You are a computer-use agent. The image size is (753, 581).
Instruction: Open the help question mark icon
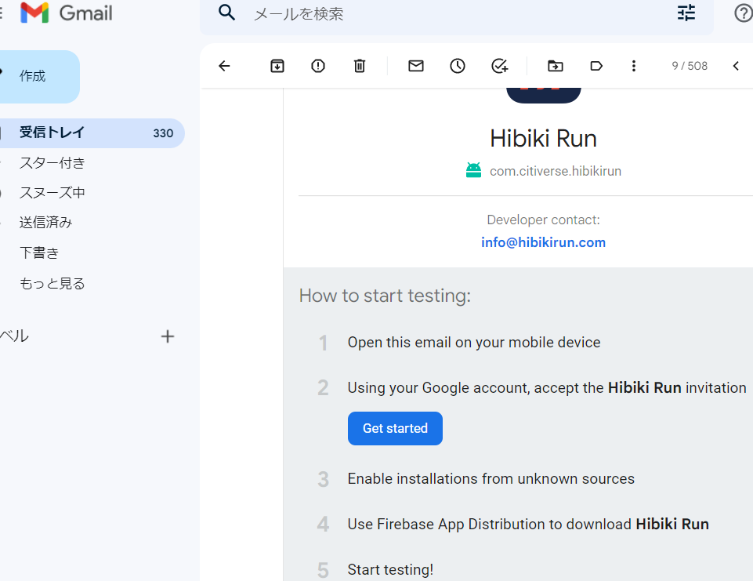pyautogui.click(x=744, y=13)
